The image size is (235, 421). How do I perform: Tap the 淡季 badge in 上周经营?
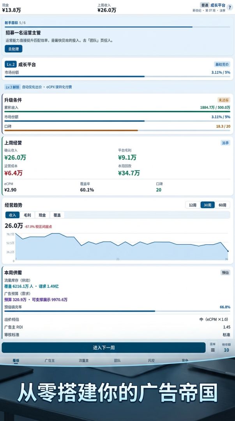225,143
